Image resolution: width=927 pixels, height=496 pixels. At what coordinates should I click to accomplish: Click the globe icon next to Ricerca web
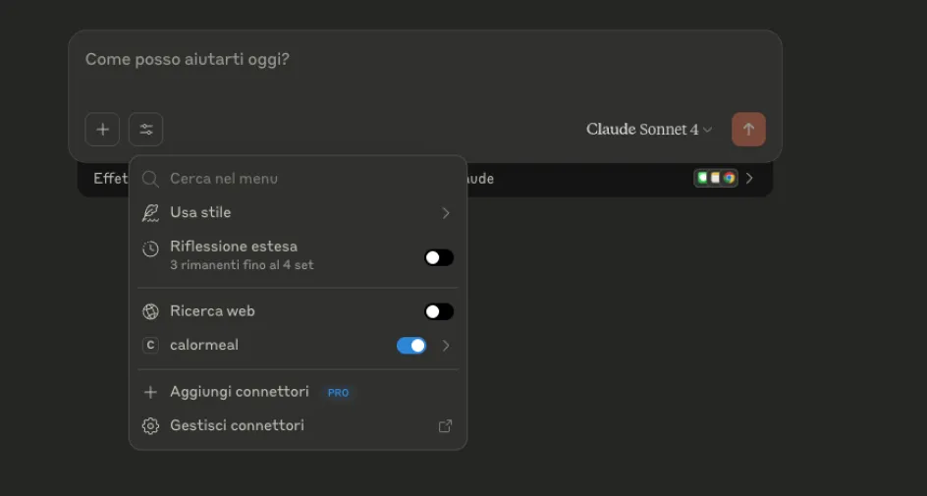coord(150,311)
